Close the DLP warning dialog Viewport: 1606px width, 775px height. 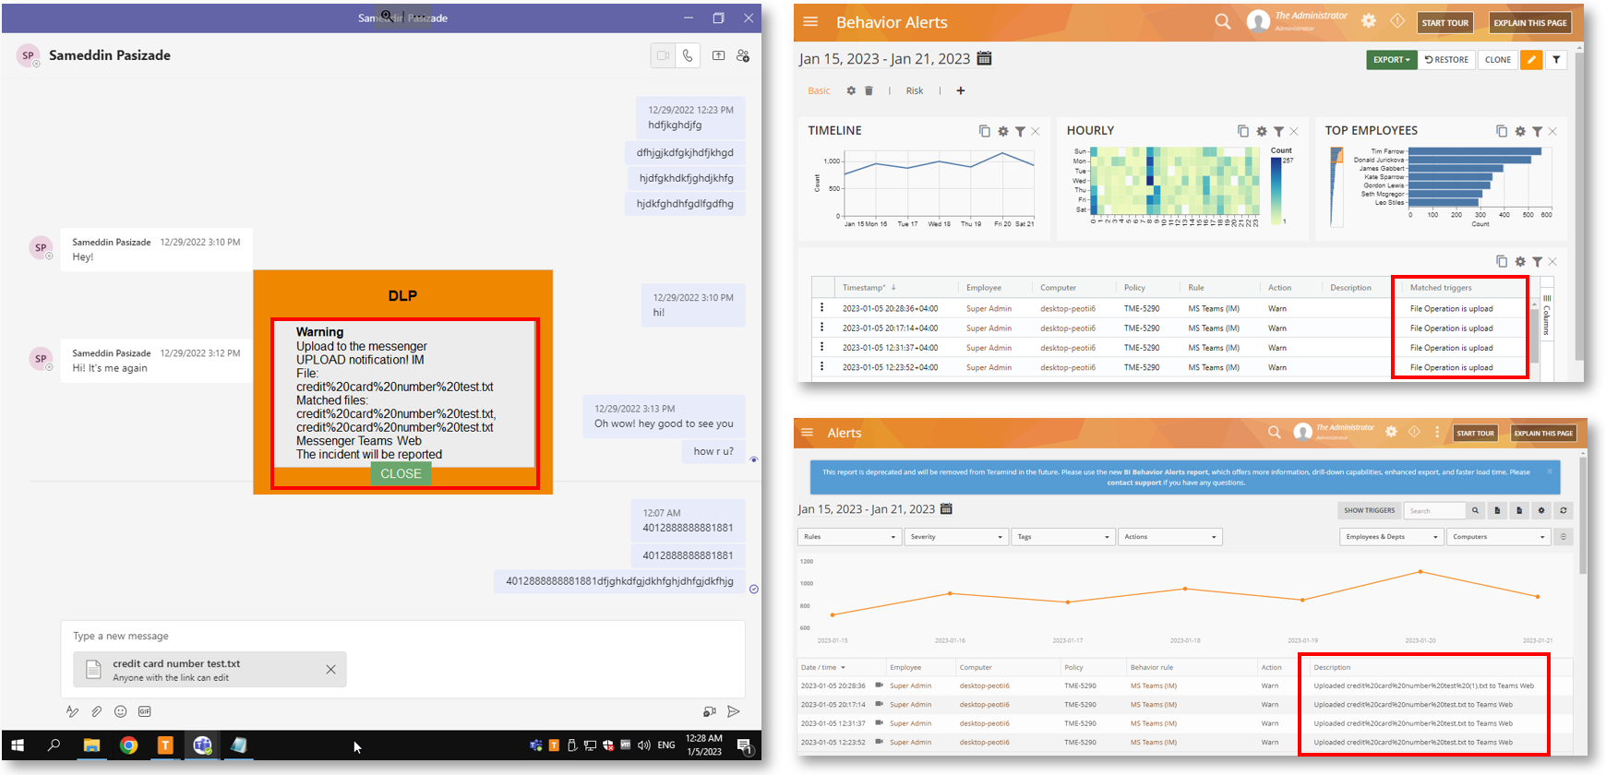point(401,473)
